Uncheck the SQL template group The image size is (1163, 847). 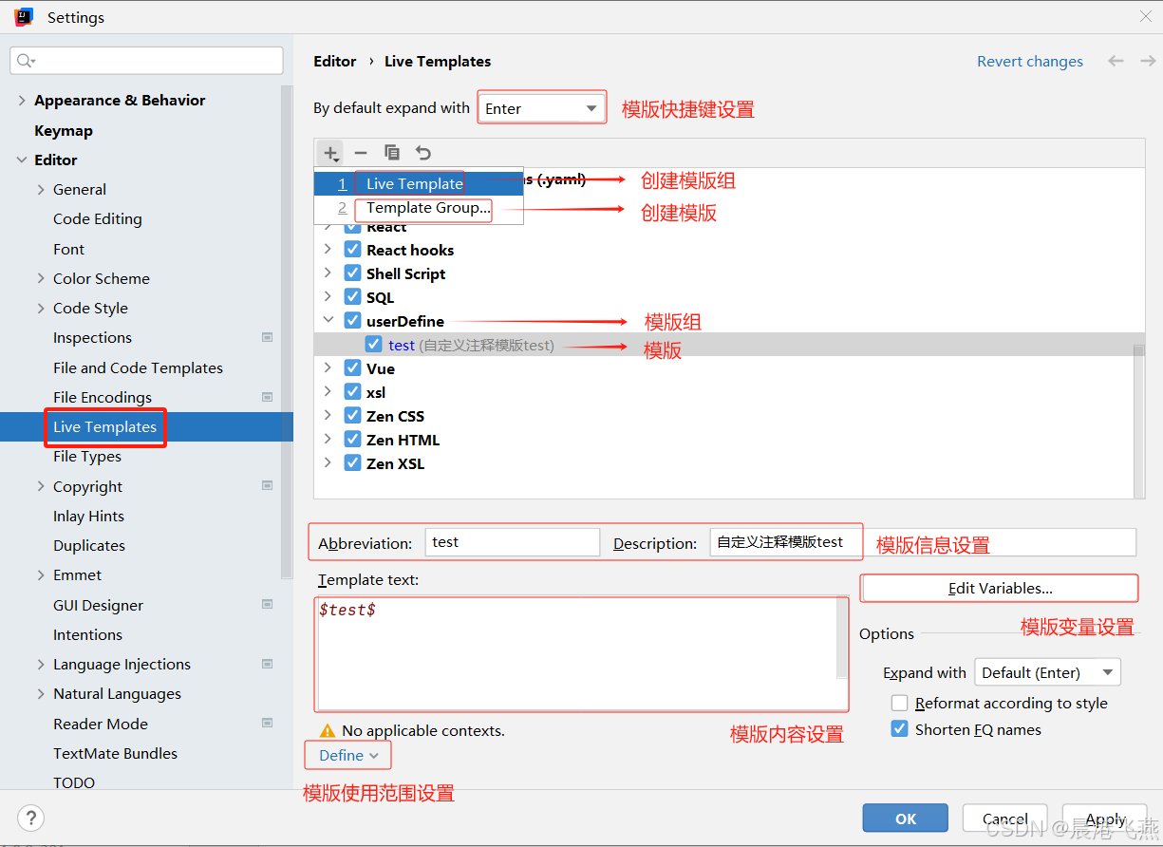tap(352, 297)
